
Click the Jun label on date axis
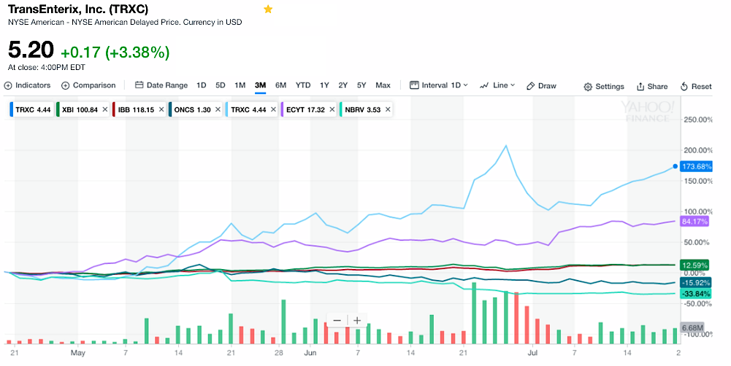pos(310,353)
